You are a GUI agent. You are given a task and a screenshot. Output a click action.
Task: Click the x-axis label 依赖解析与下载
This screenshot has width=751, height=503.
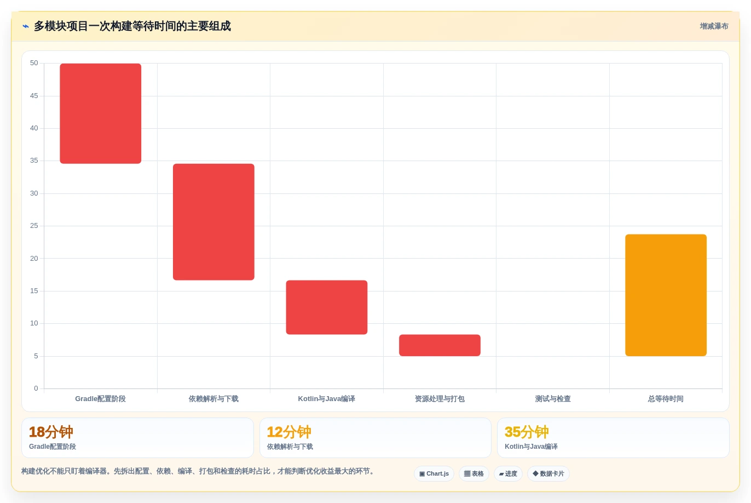[213, 399]
